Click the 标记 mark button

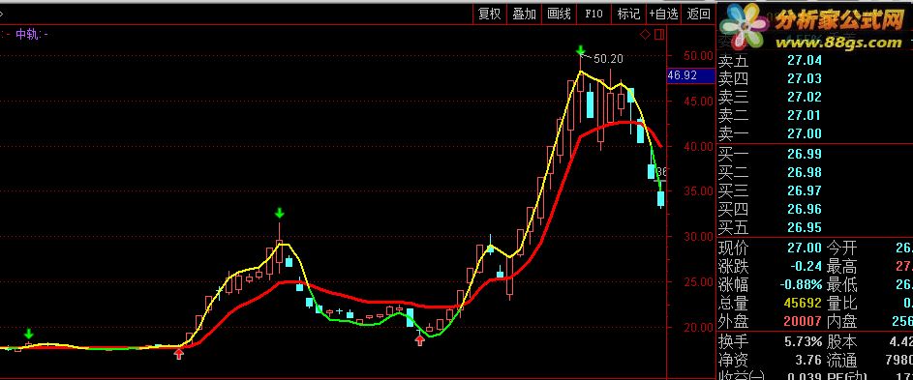(629, 14)
